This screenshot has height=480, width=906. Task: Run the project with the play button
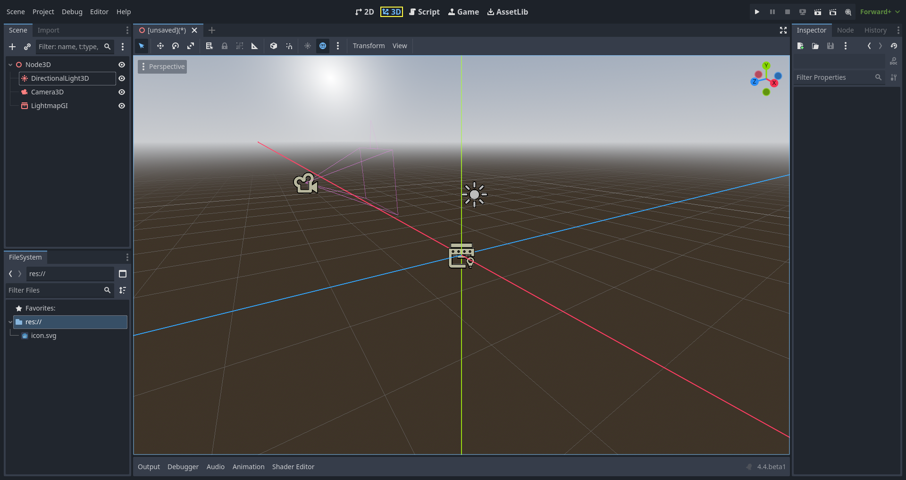[757, 11]
